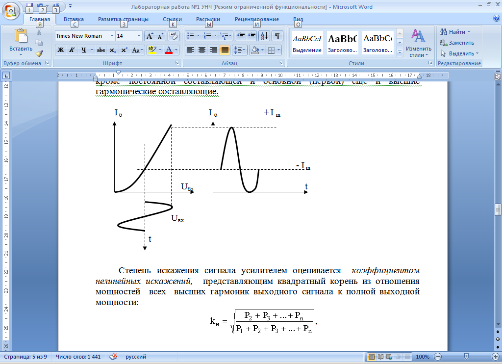Open the Рецензирование ribbon tab
Image resolution: width=502 pixels, height=364 pixels.
tap(257, 19)
